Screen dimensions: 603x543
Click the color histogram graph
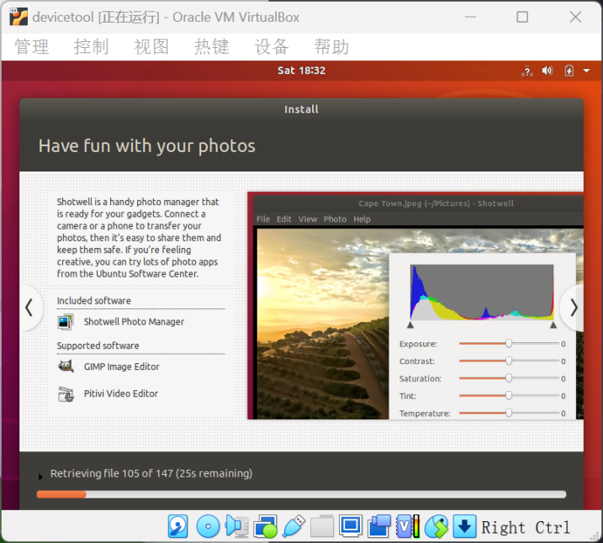[482, 292]
